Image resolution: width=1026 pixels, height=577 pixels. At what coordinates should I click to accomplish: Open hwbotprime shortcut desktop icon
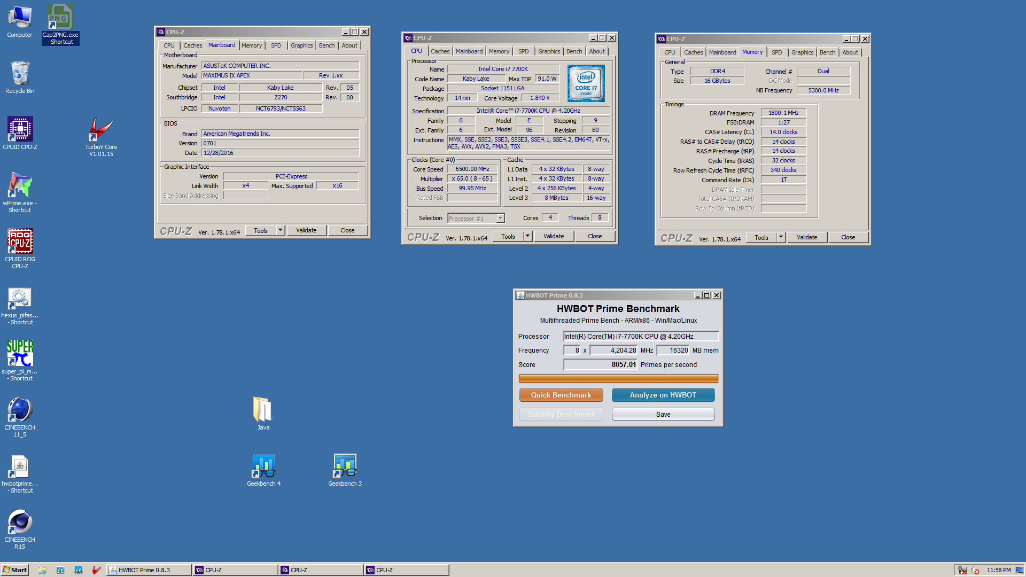point(20,473)
